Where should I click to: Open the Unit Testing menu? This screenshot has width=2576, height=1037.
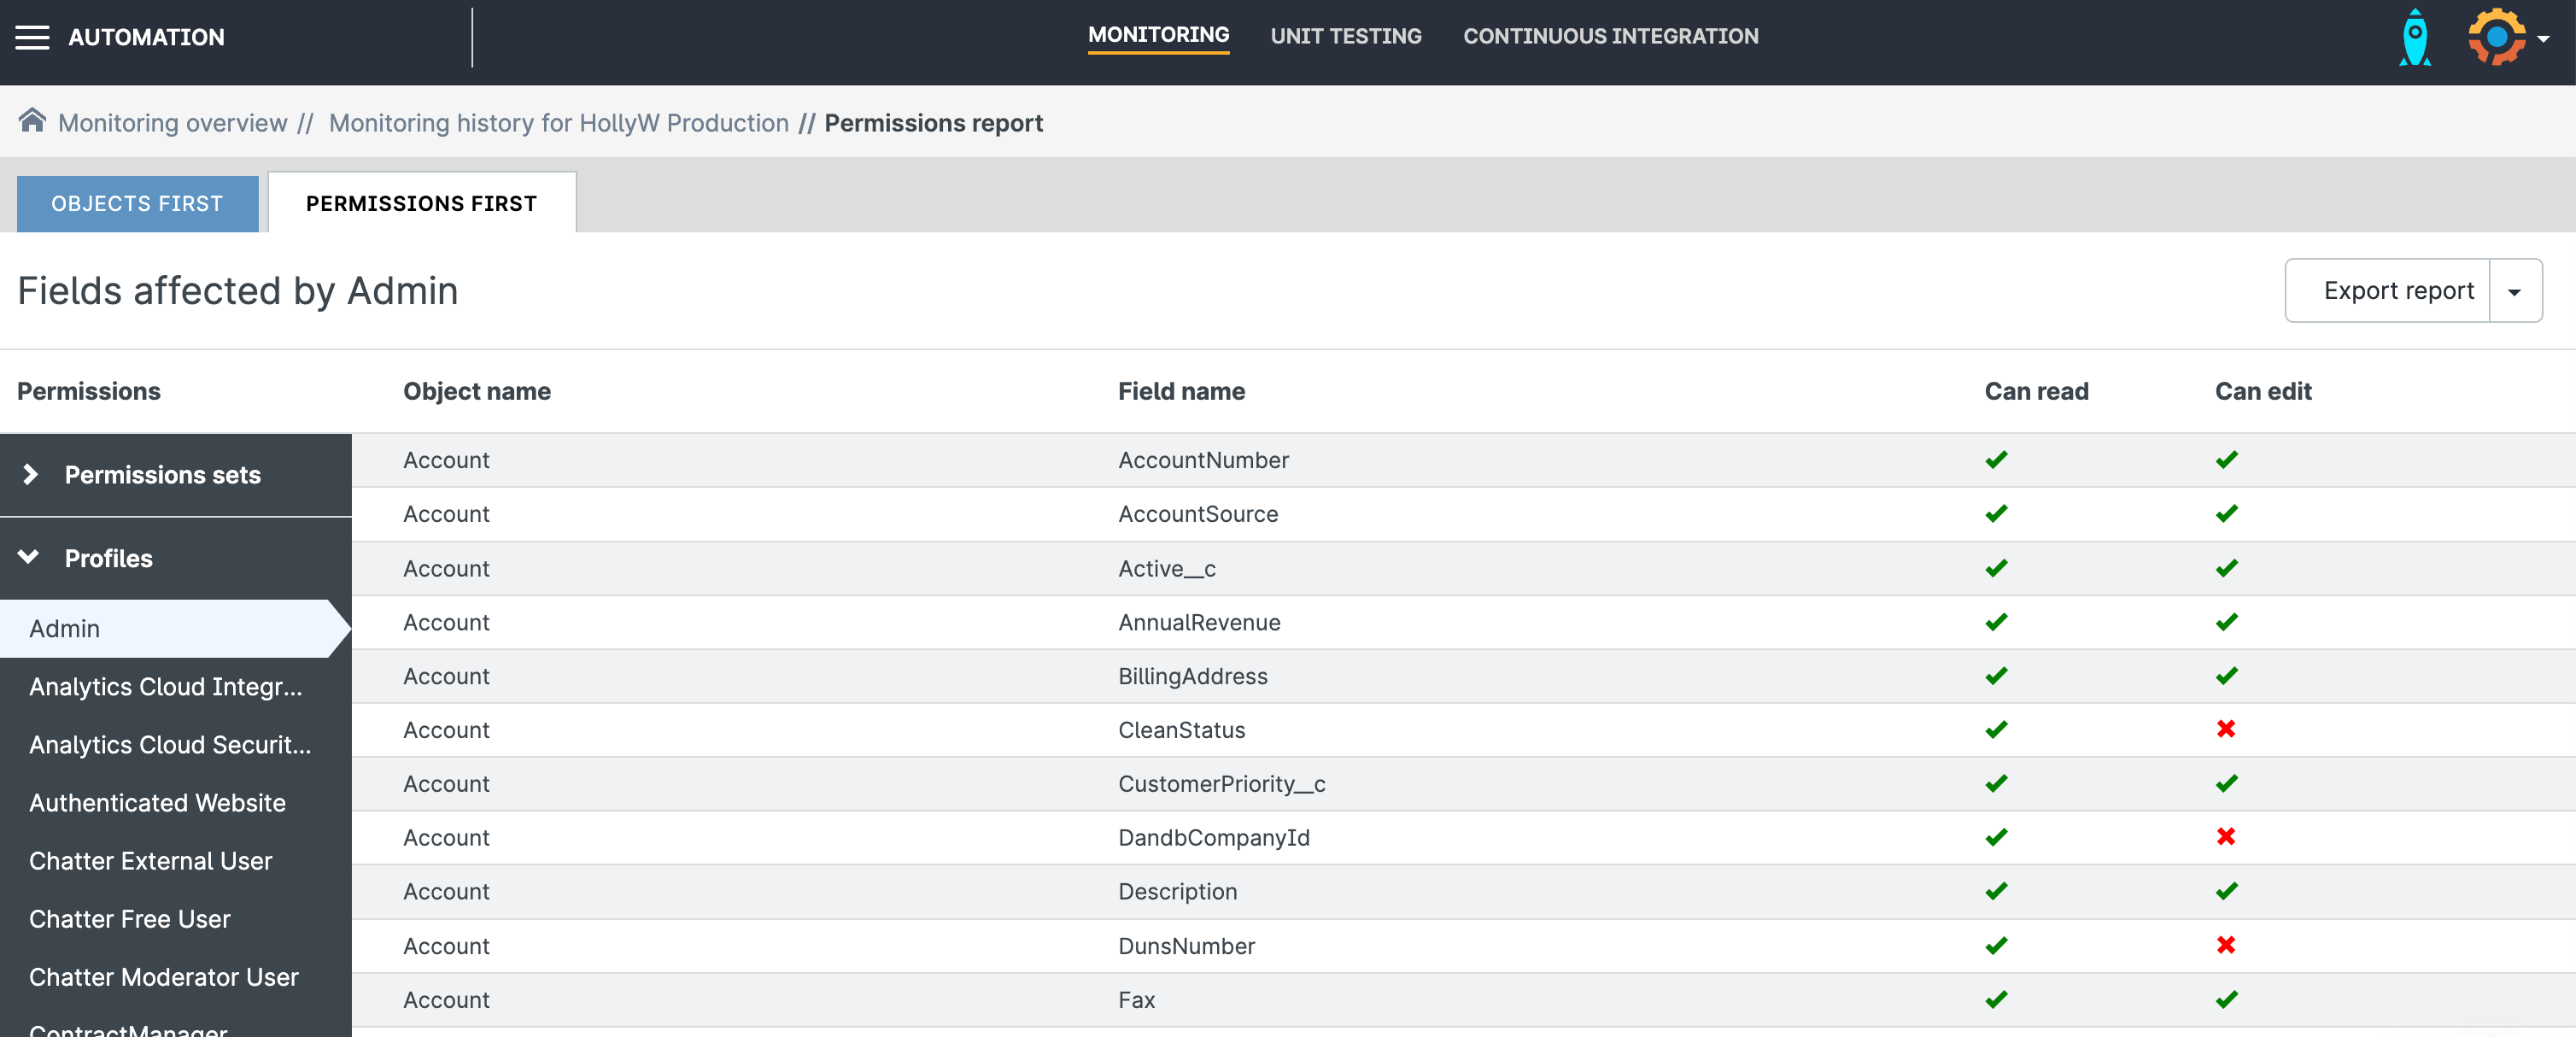click(x=1345, y=37)
